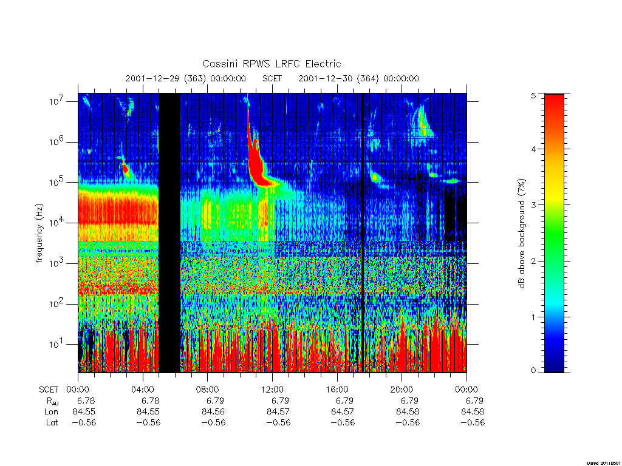The height and width of the screenshot is (466, 622).
Task: Click the '08:00' time axis label
Action: 208,390
